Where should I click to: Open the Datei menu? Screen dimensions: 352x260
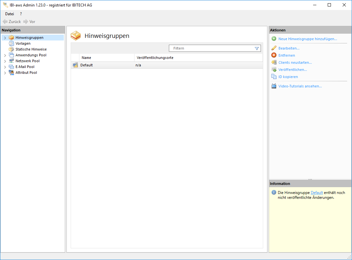9,14
